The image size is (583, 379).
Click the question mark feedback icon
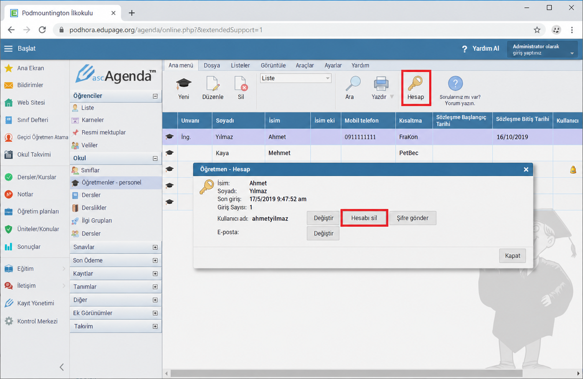[x=455, y=83]
